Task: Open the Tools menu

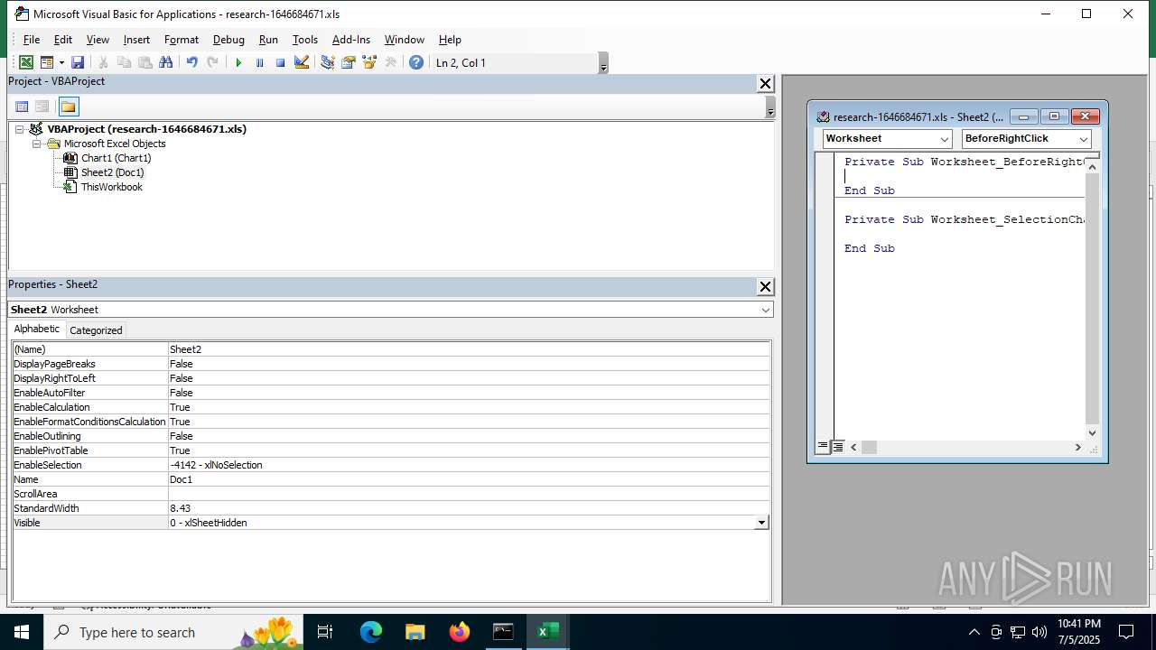Action: [x=305, y=40]
